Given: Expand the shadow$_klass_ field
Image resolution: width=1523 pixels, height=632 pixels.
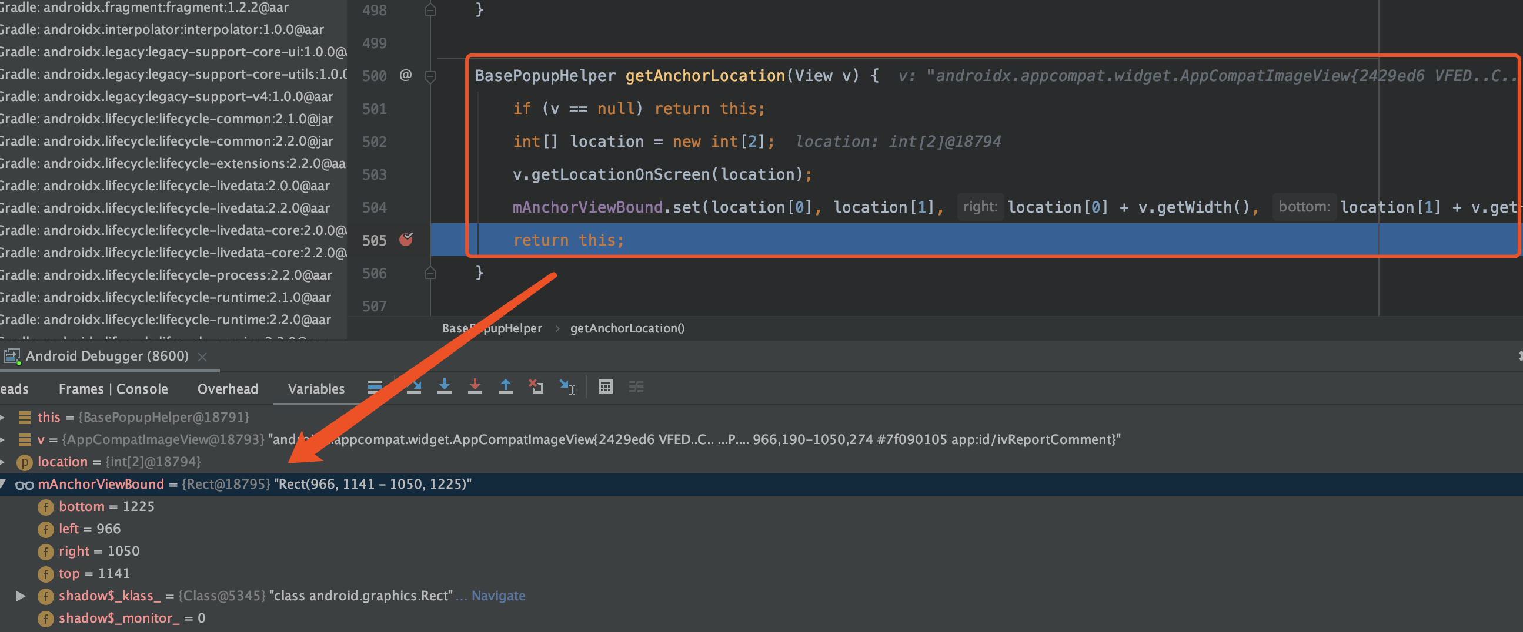Looking at the screenshot, I should tap(22, 596).
